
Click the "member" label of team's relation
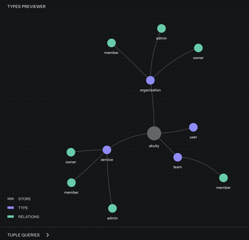pyautogui.click(x=223, y=188)
